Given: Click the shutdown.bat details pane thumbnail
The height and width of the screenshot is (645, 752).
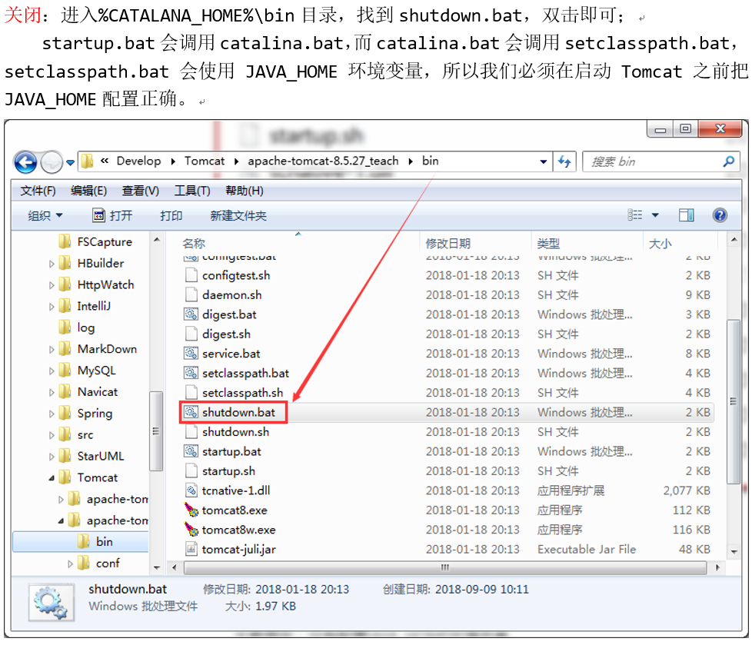Looking at the screenshot, I should (52, 602).
